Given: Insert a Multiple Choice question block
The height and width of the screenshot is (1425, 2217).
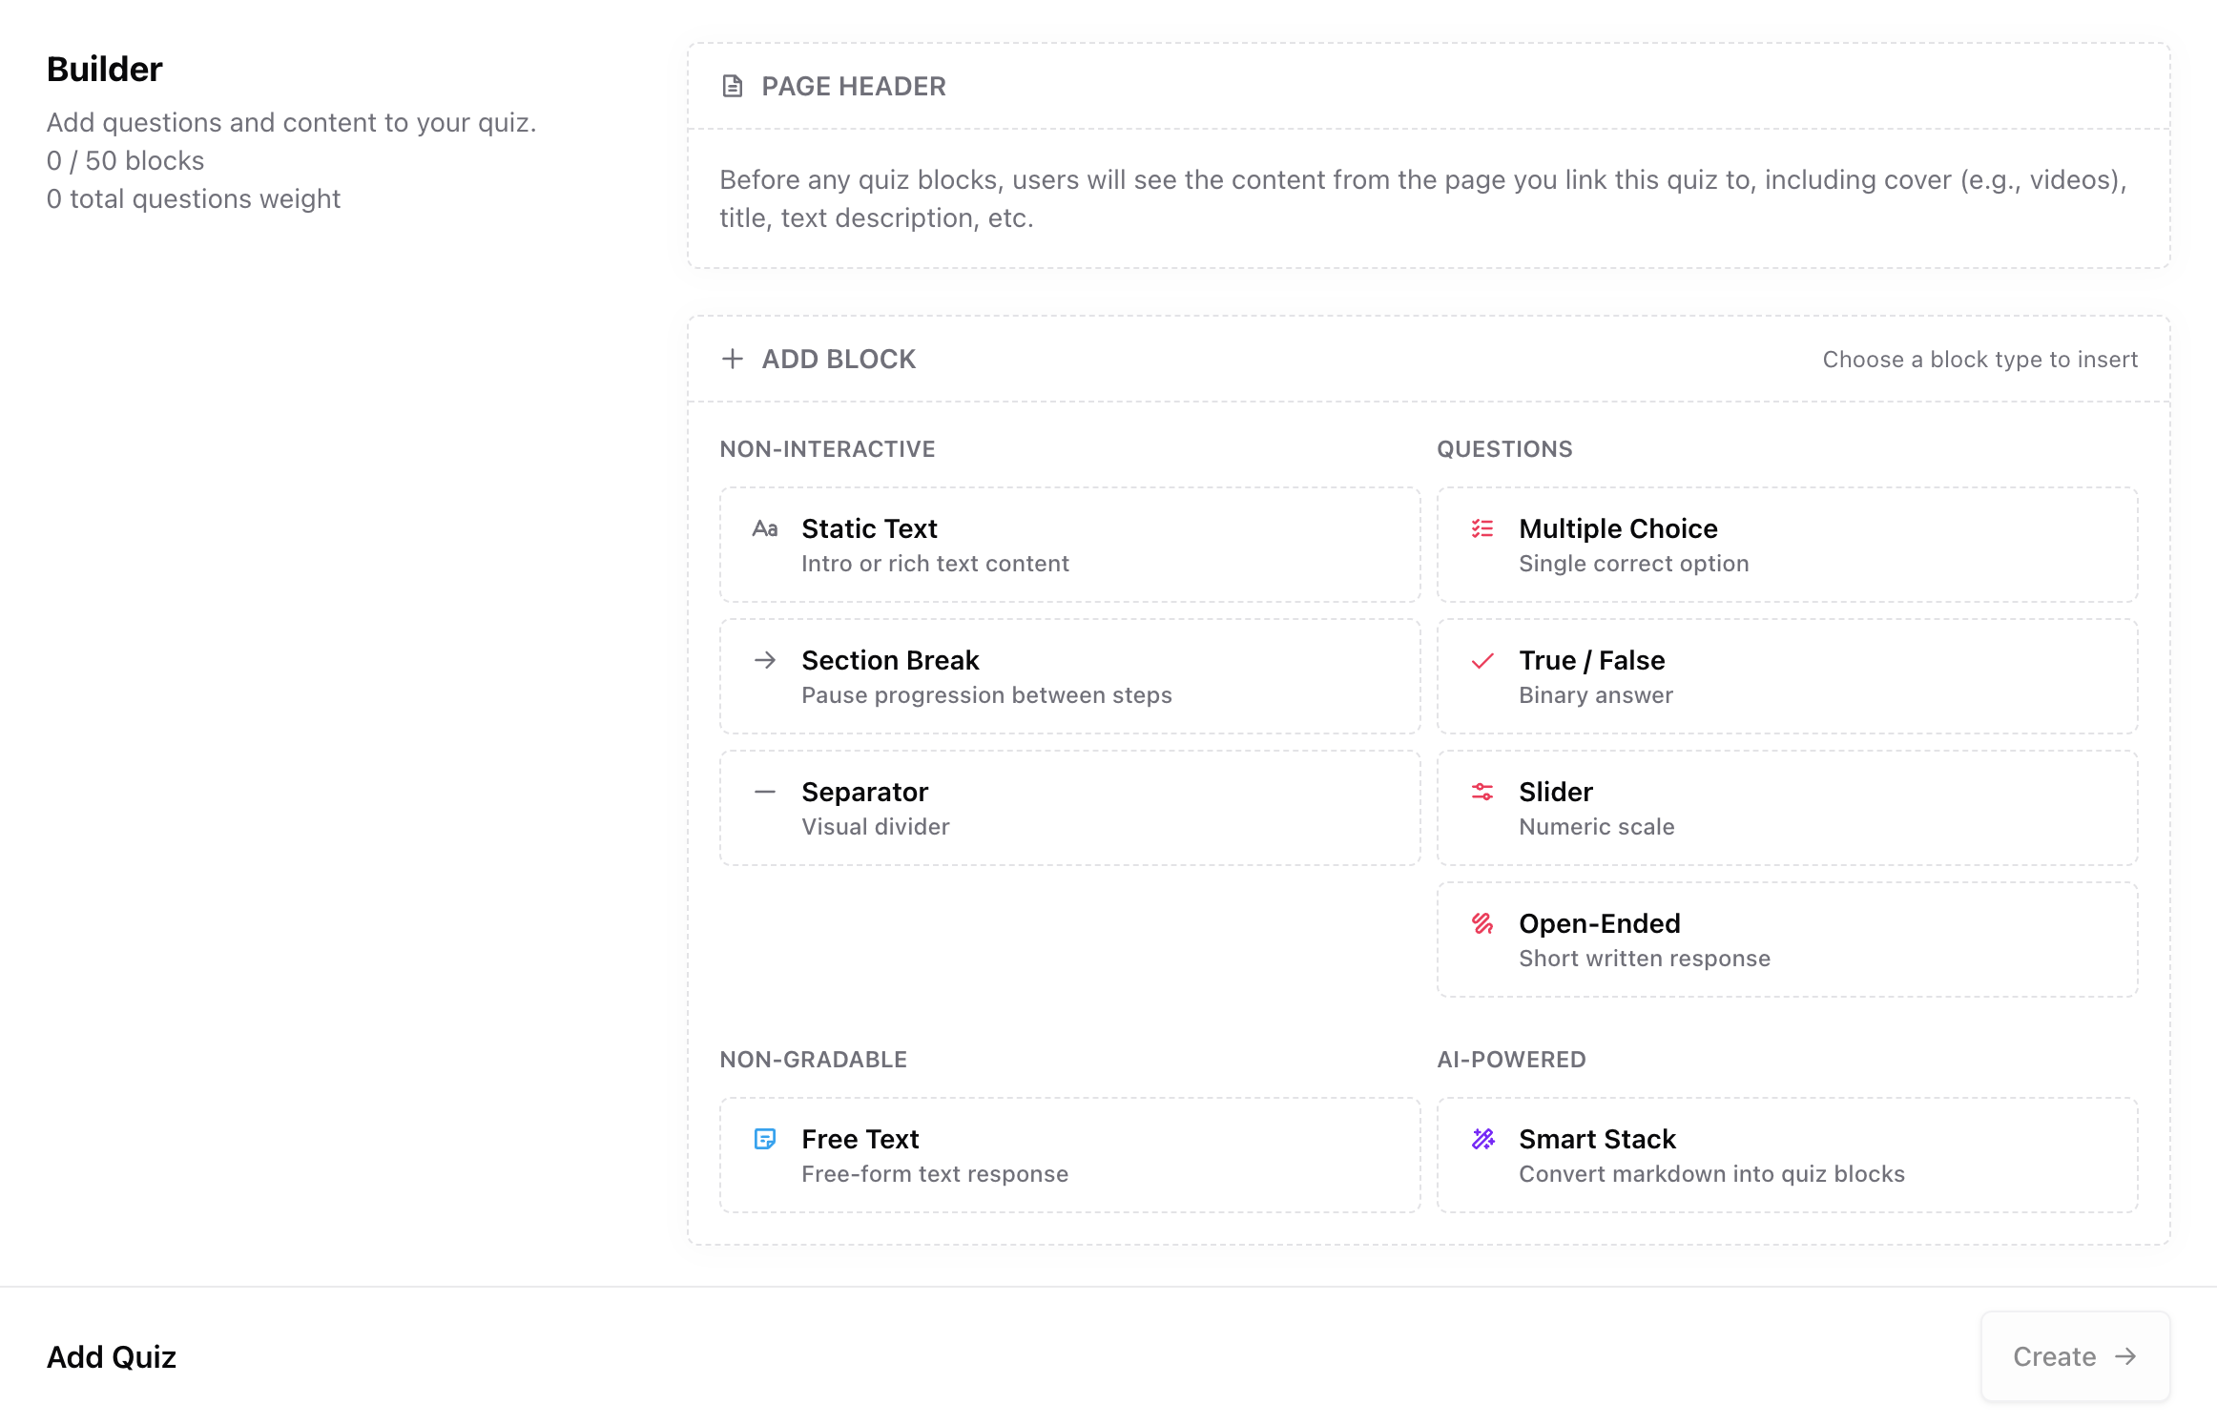Looking at the screenshot, I should click(1786, 544).
